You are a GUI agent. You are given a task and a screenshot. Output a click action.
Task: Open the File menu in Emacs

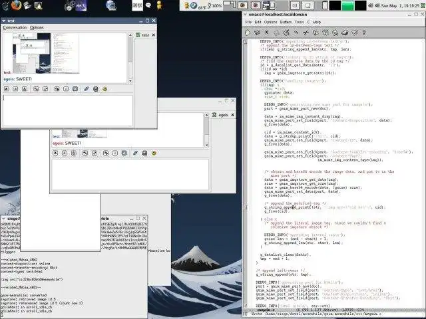(248, 22)
